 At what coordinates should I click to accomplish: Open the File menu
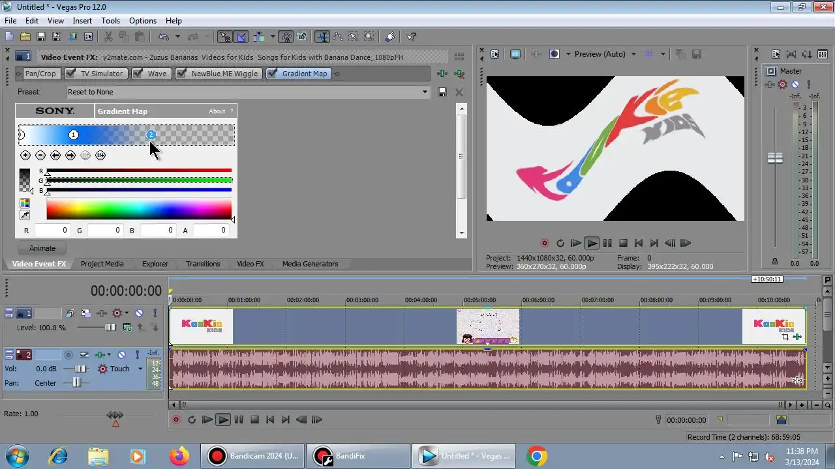(x=10, y=21)
